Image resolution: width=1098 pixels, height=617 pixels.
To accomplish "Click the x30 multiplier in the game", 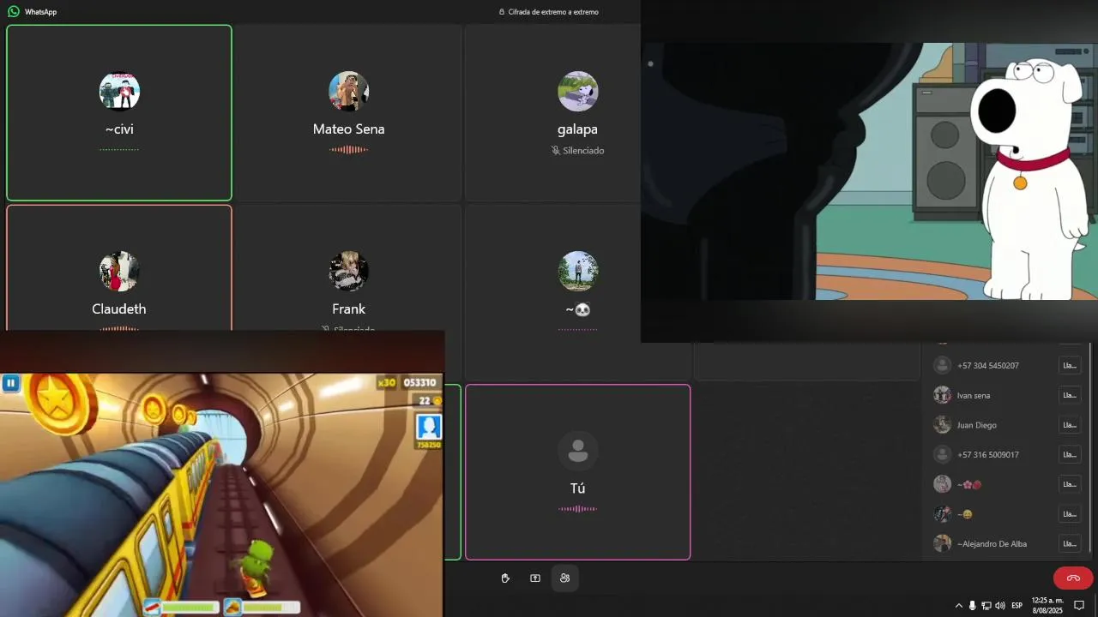I will point(388,382).
